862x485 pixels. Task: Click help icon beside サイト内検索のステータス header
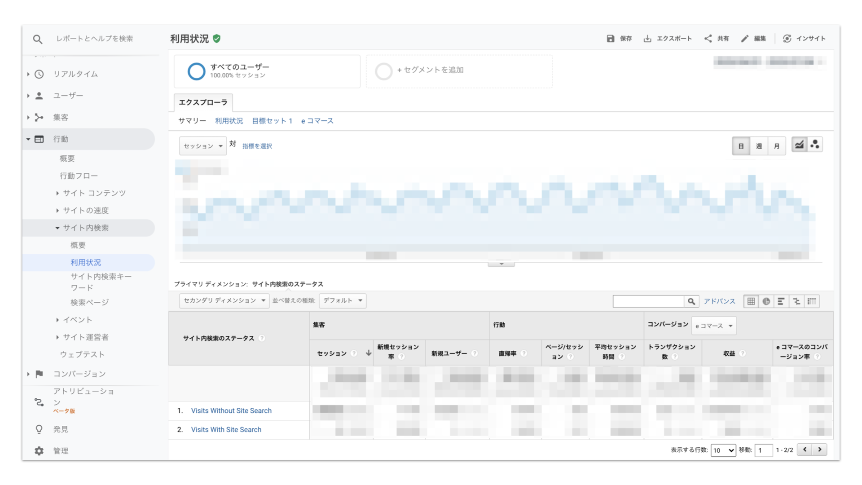[x=262, y=338]
